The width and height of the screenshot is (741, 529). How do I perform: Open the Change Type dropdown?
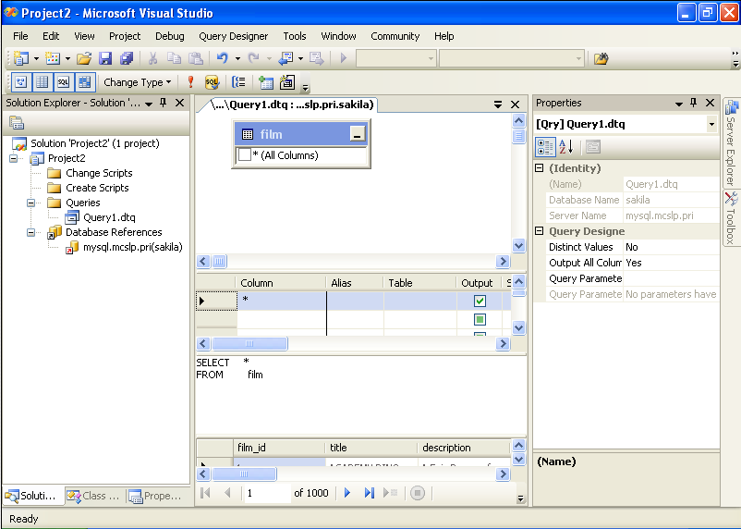pyautogui.click(x=137, y=82)
